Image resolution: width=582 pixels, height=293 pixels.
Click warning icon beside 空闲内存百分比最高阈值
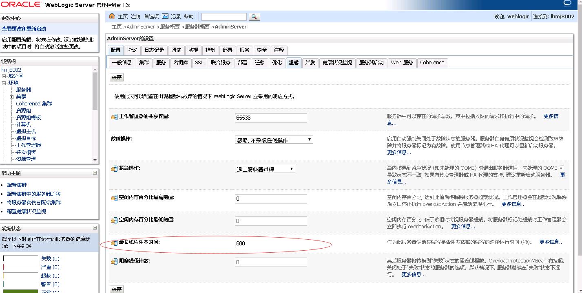(114, 198)
